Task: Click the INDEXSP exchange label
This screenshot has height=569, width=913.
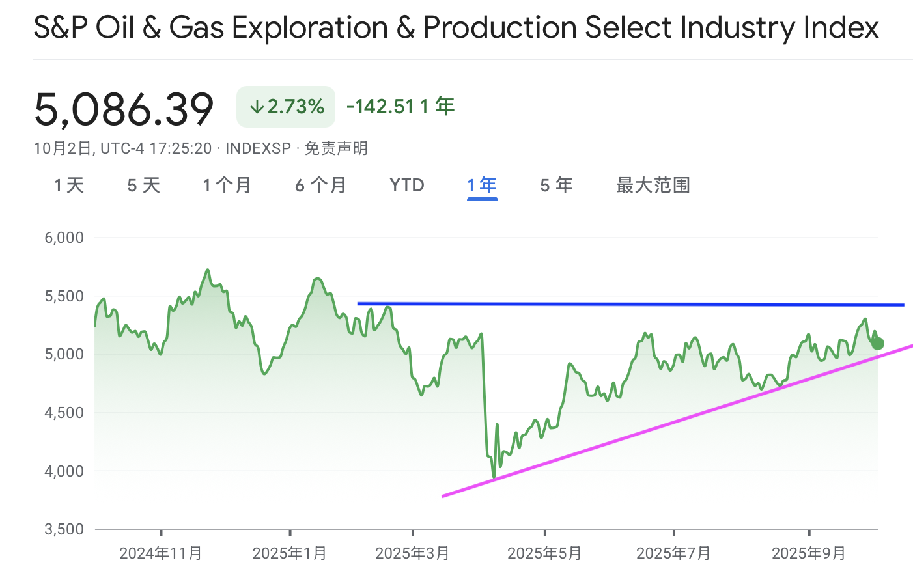Action: pyautogui.click(x=258, y=148)
